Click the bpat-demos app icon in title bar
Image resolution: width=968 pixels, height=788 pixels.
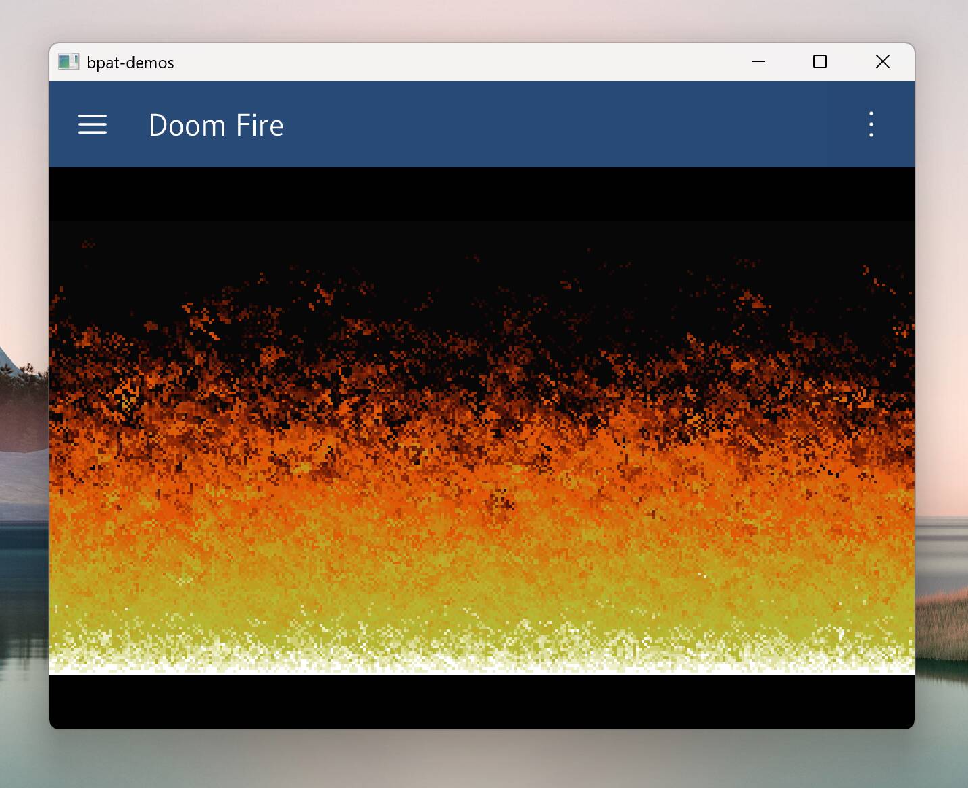tap(68, 62)
